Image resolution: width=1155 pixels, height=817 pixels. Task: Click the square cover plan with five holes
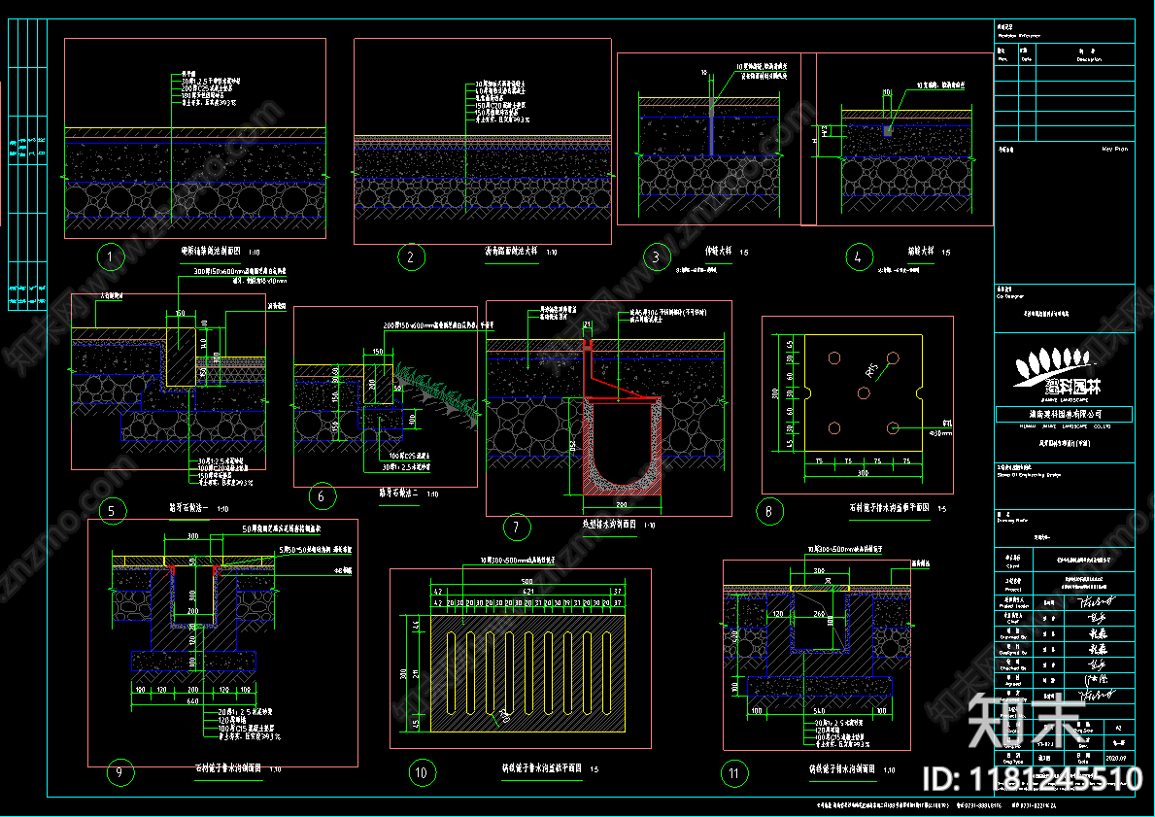coord(864,392)
